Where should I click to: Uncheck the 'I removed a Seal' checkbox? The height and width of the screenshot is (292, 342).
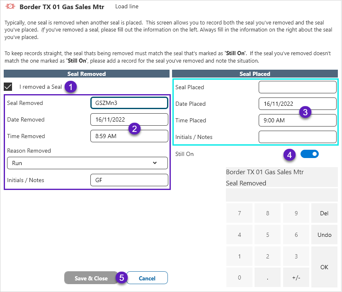8,87
